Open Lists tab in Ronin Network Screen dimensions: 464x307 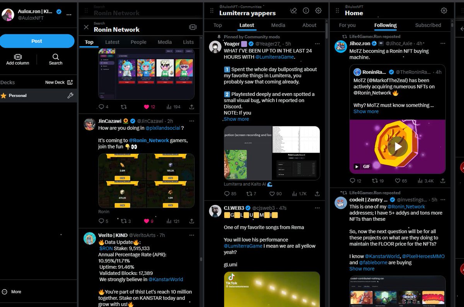(188, 42)
